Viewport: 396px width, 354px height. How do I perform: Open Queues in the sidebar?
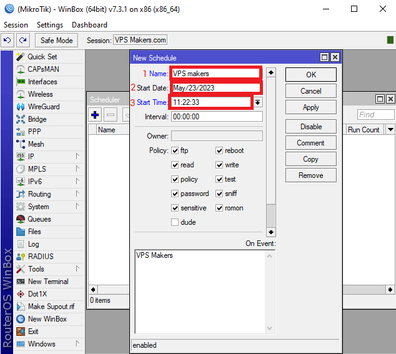(x=49, y=219)
